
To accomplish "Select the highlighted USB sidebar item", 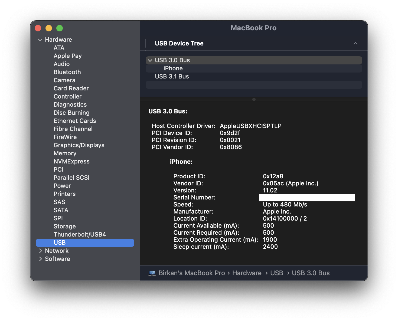I will point(85,243).
